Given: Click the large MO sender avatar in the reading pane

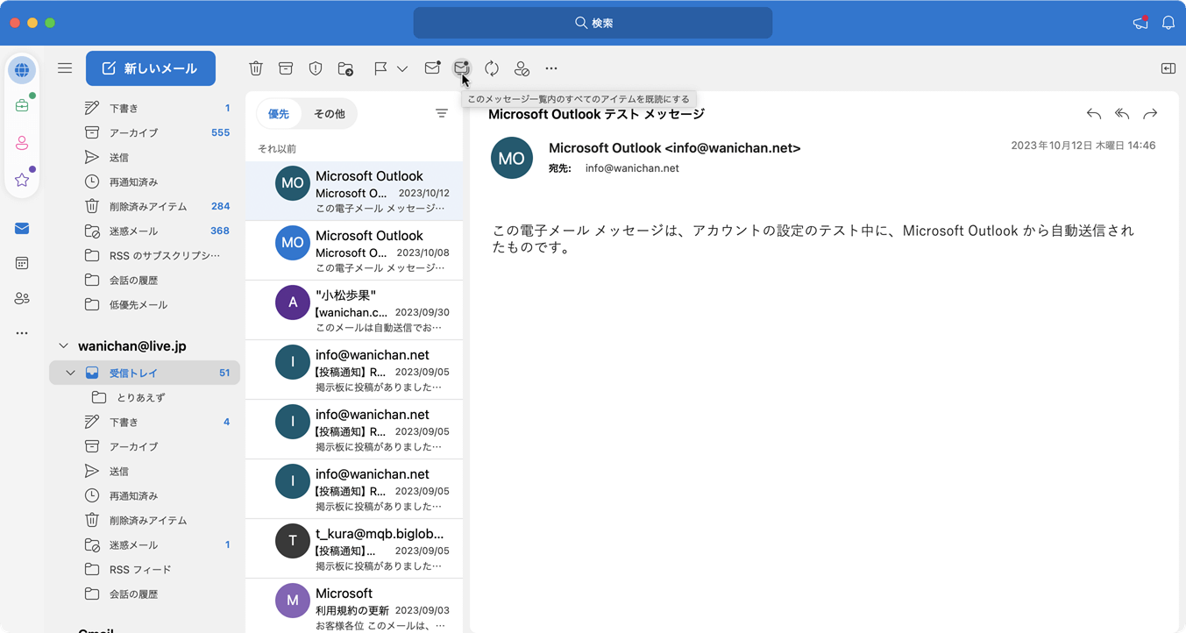Looking at the screenshot, I should click(512, 158).
